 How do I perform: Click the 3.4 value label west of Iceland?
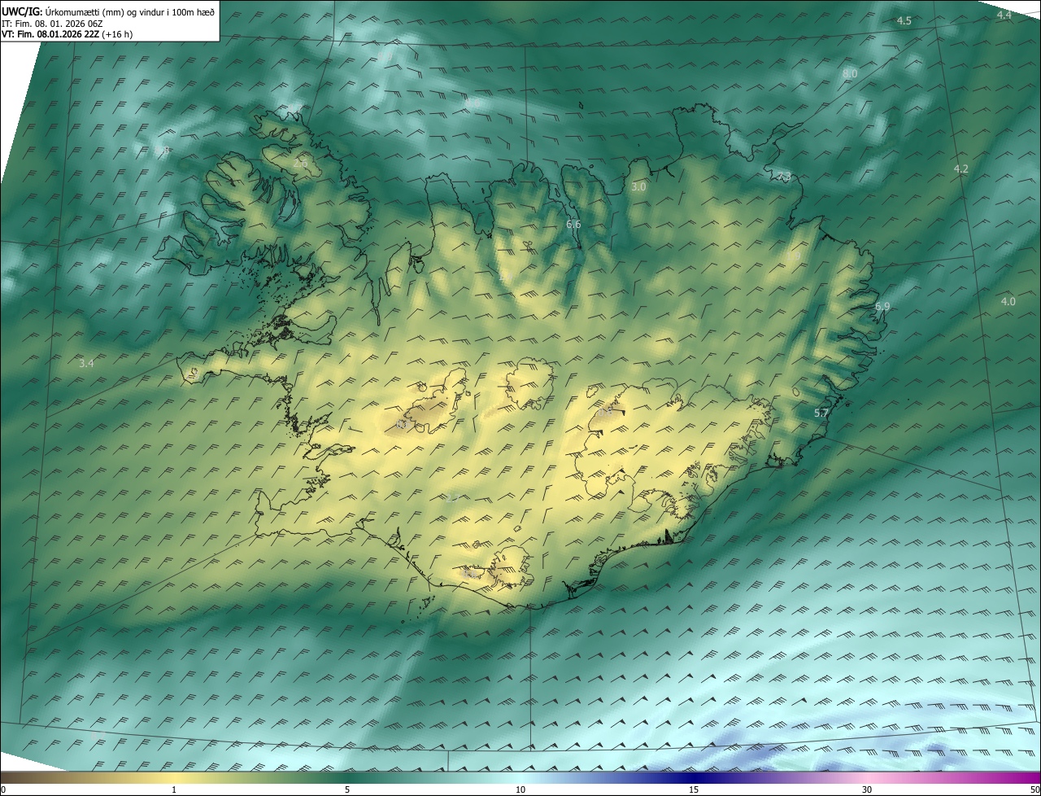point(86,364)
